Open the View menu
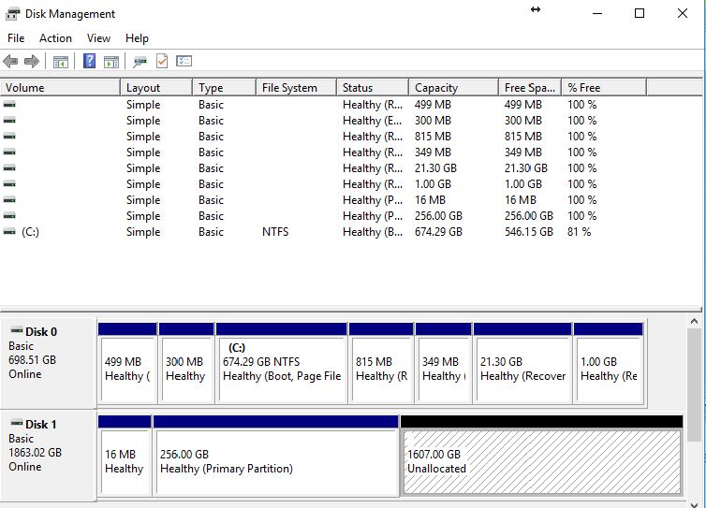The image size is (706, 508). [98, 38]
